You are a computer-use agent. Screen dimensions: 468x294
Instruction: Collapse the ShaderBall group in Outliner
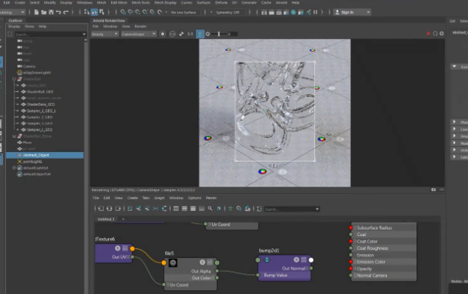13,79
